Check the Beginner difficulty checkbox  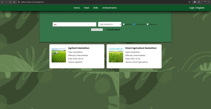[x=124, y=24]
